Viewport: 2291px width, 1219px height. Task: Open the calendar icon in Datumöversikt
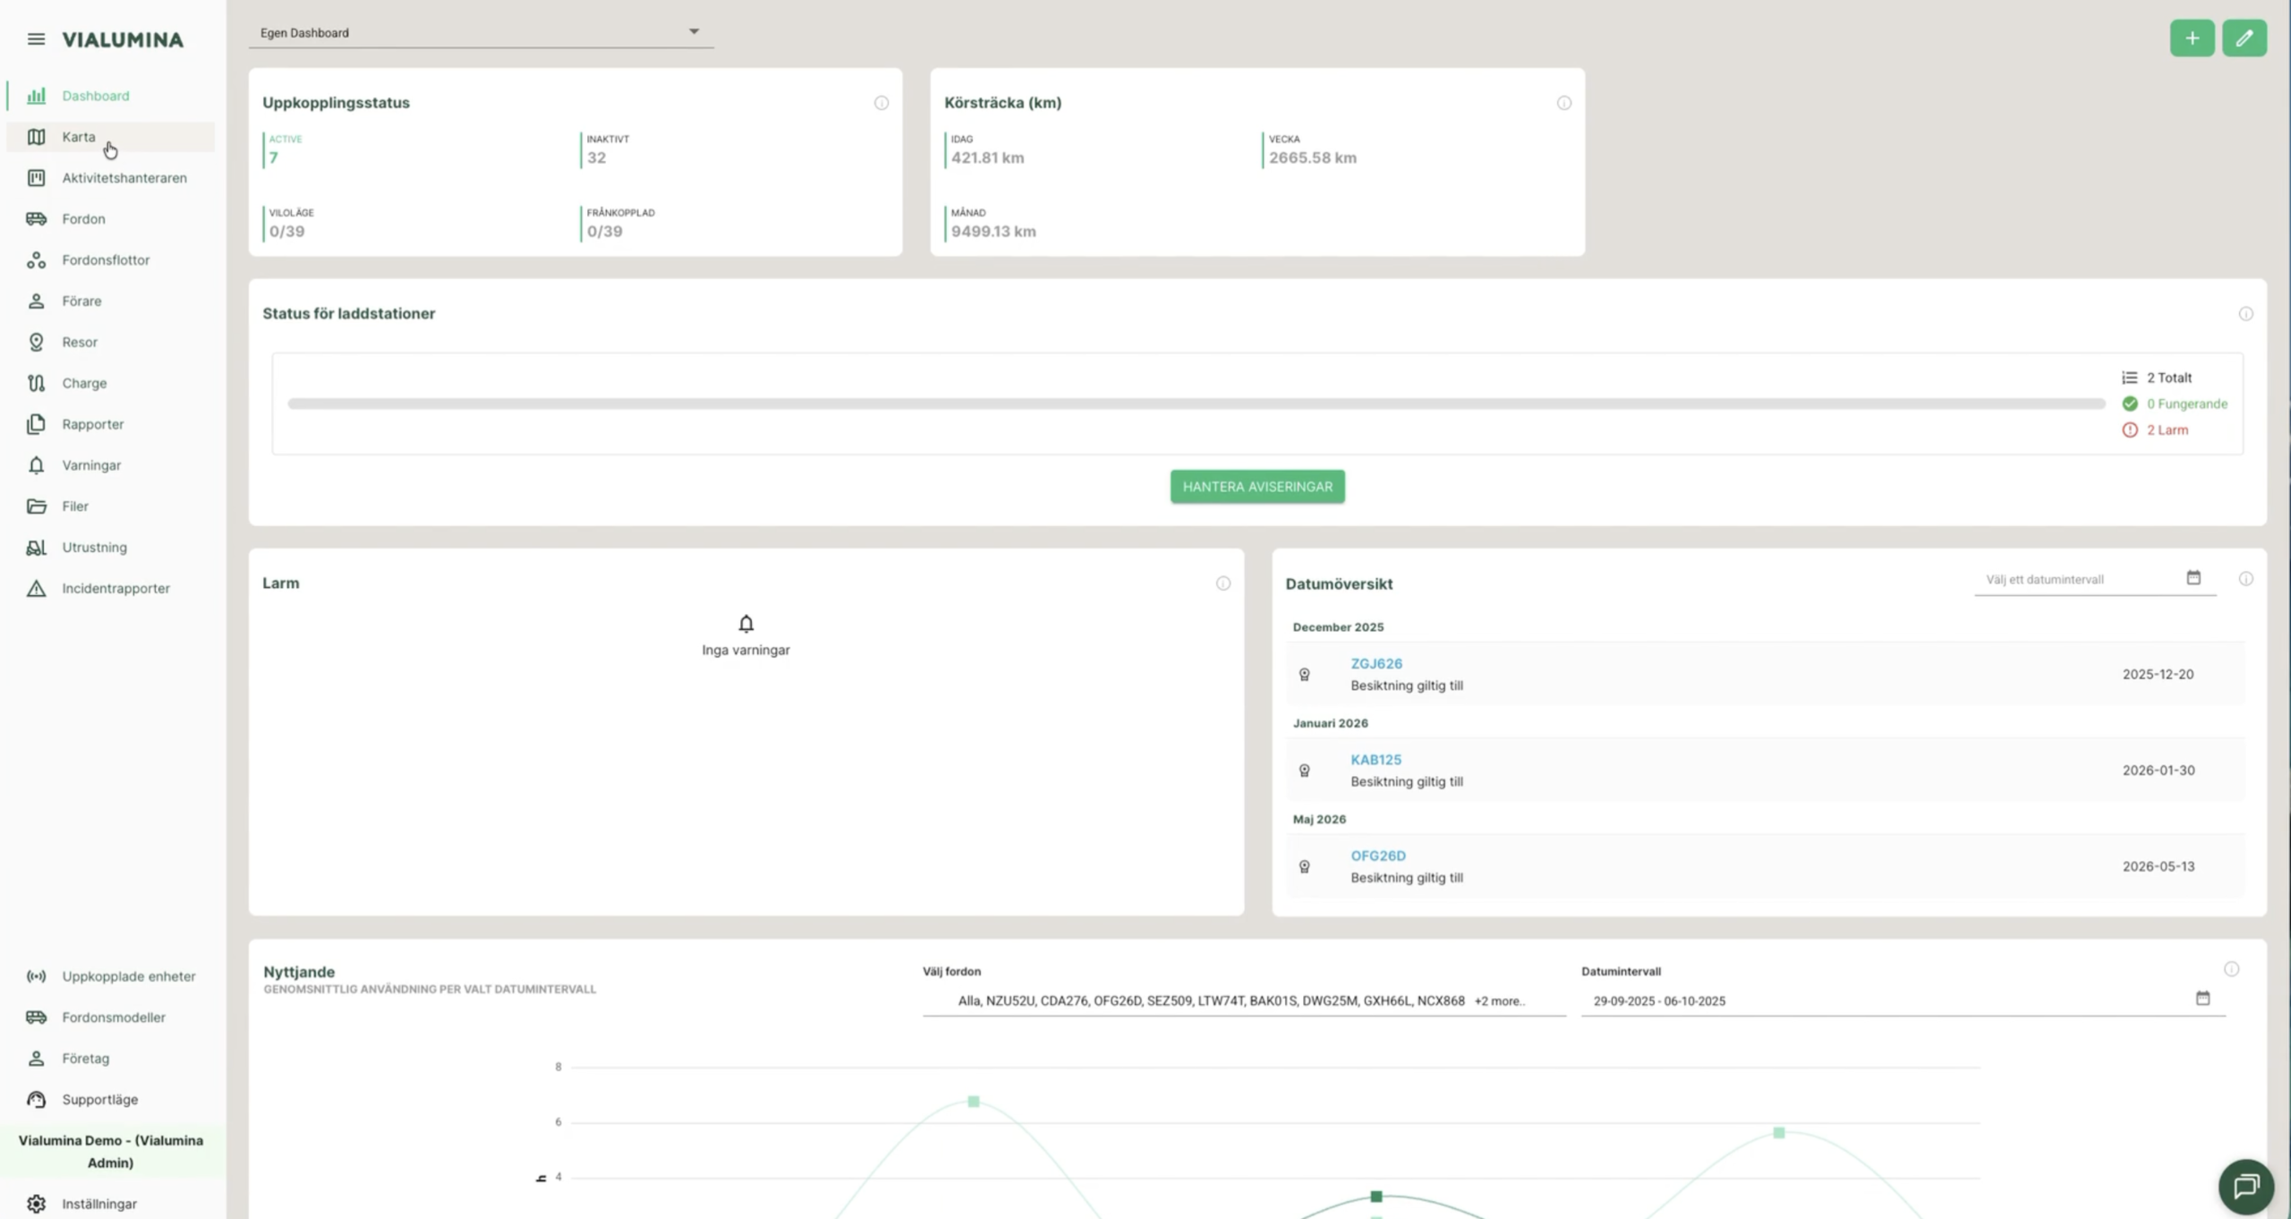pos(2193,578)
